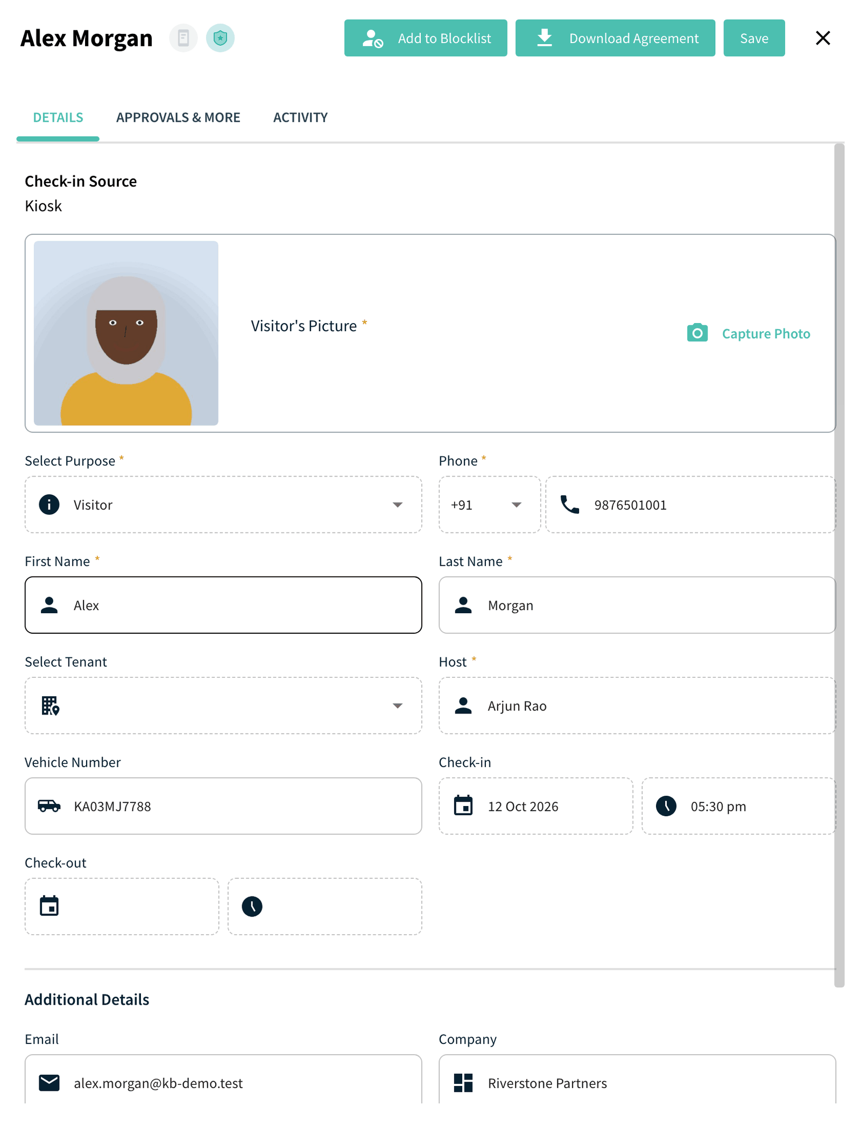The width and height of the screenshot is (861, 1128).
Task: Close the visitor details panel
Action: pyautogui.click(x=823, y=38)
